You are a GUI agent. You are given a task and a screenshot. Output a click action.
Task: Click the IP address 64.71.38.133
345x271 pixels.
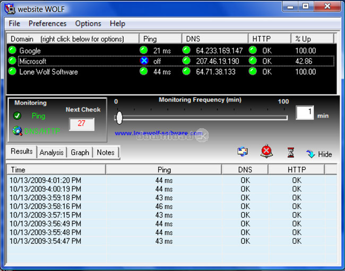215,72
